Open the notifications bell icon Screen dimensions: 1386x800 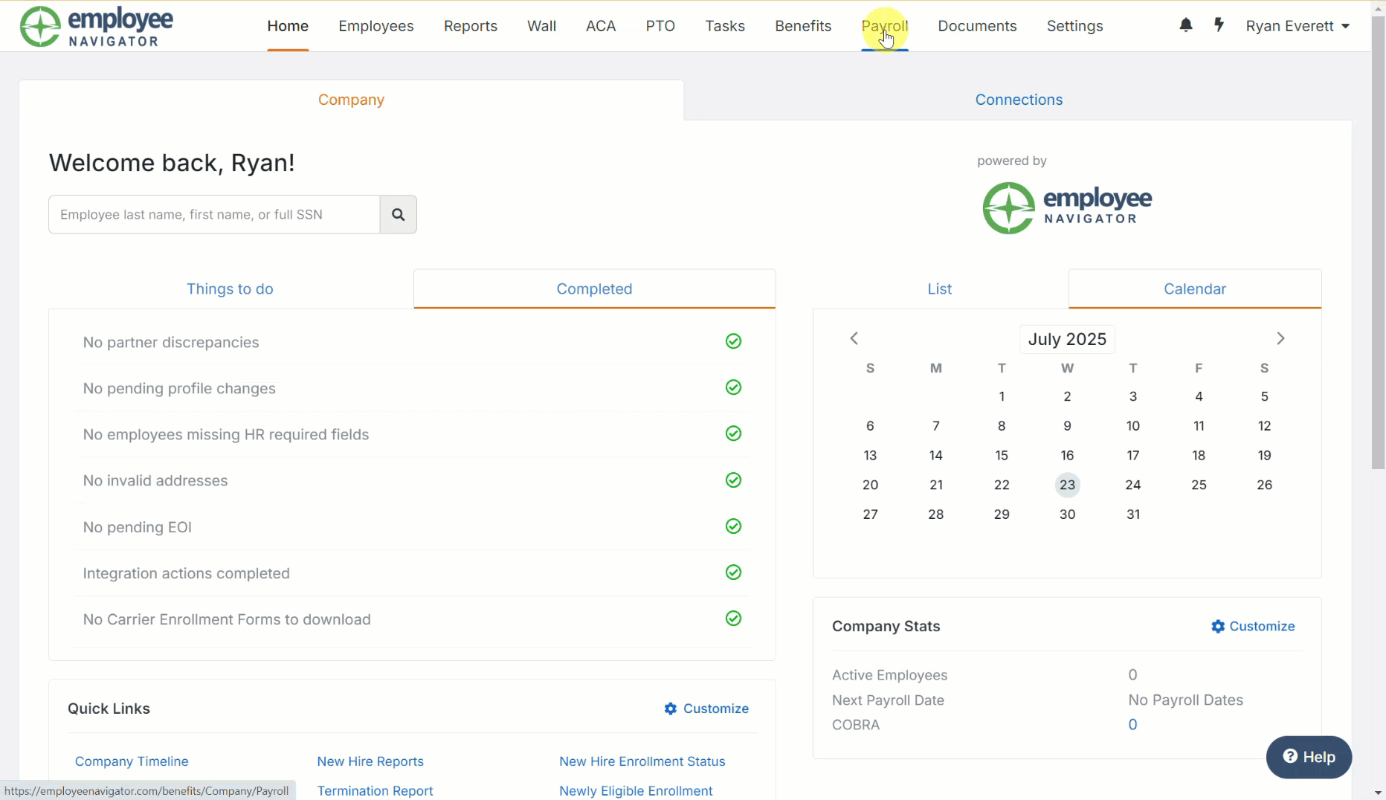(x=1186, y=25)
